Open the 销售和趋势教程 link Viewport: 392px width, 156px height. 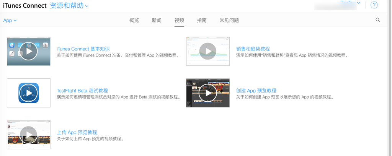pos(253,49)
